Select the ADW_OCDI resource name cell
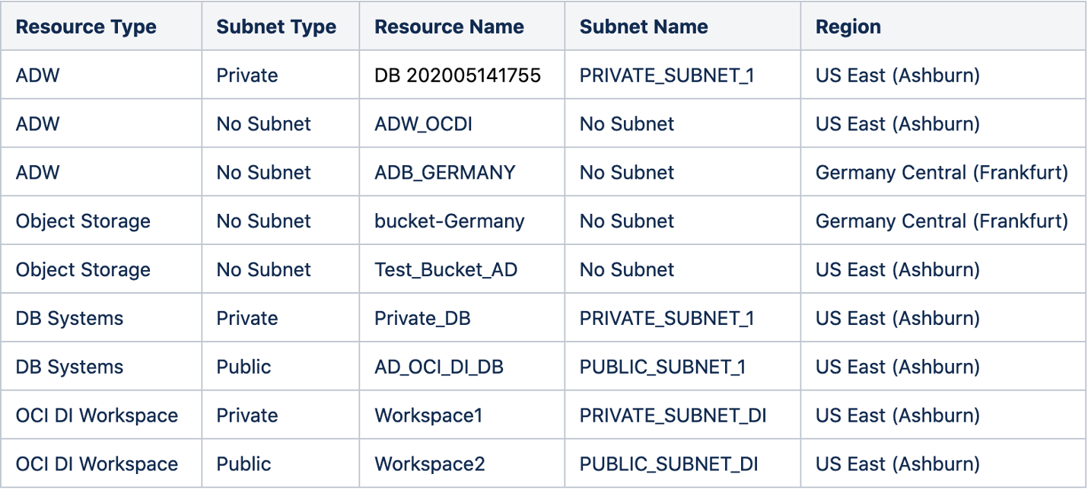 tap(423, 124)
